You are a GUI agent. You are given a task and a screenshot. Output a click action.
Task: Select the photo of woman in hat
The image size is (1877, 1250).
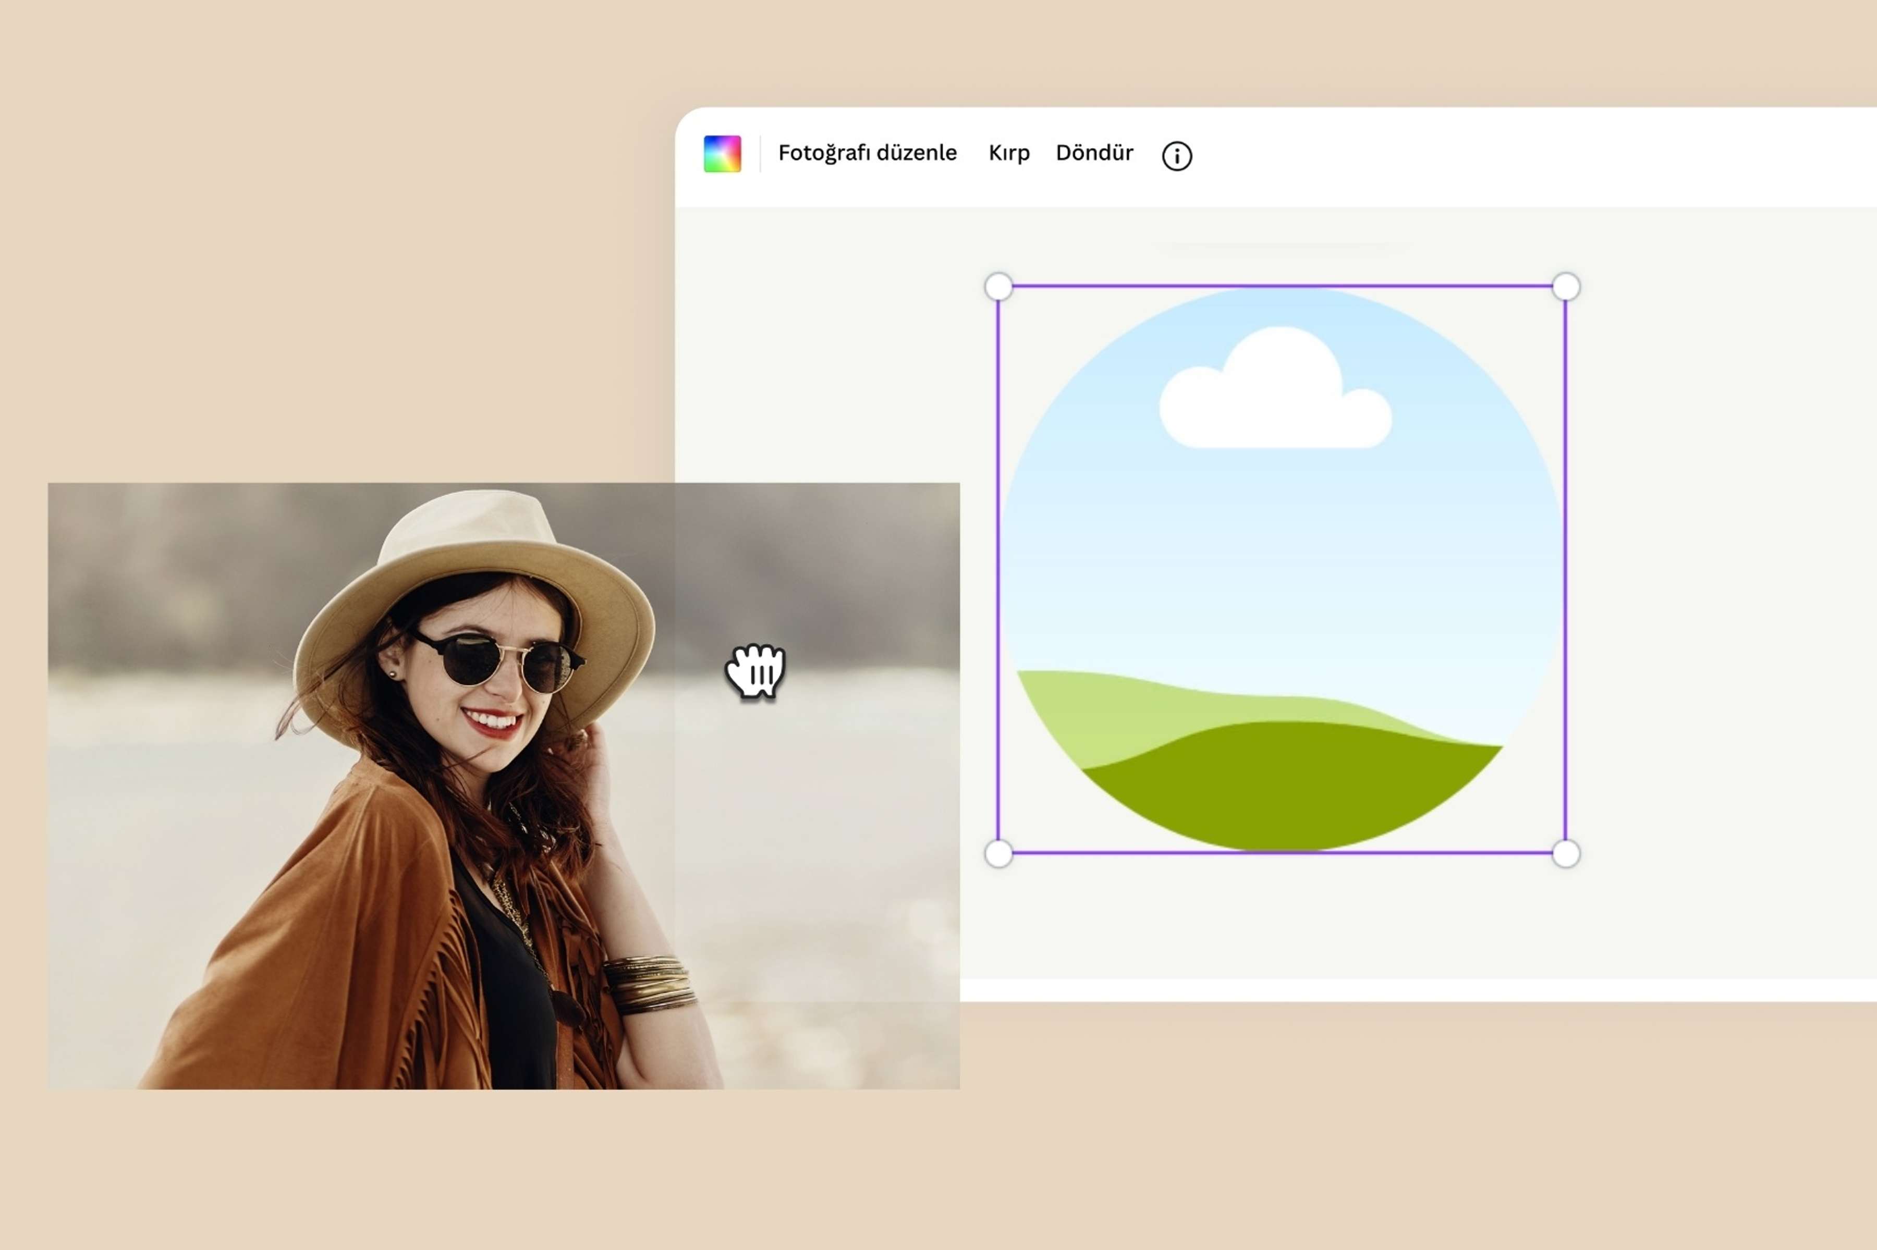[x=503, y=785]
